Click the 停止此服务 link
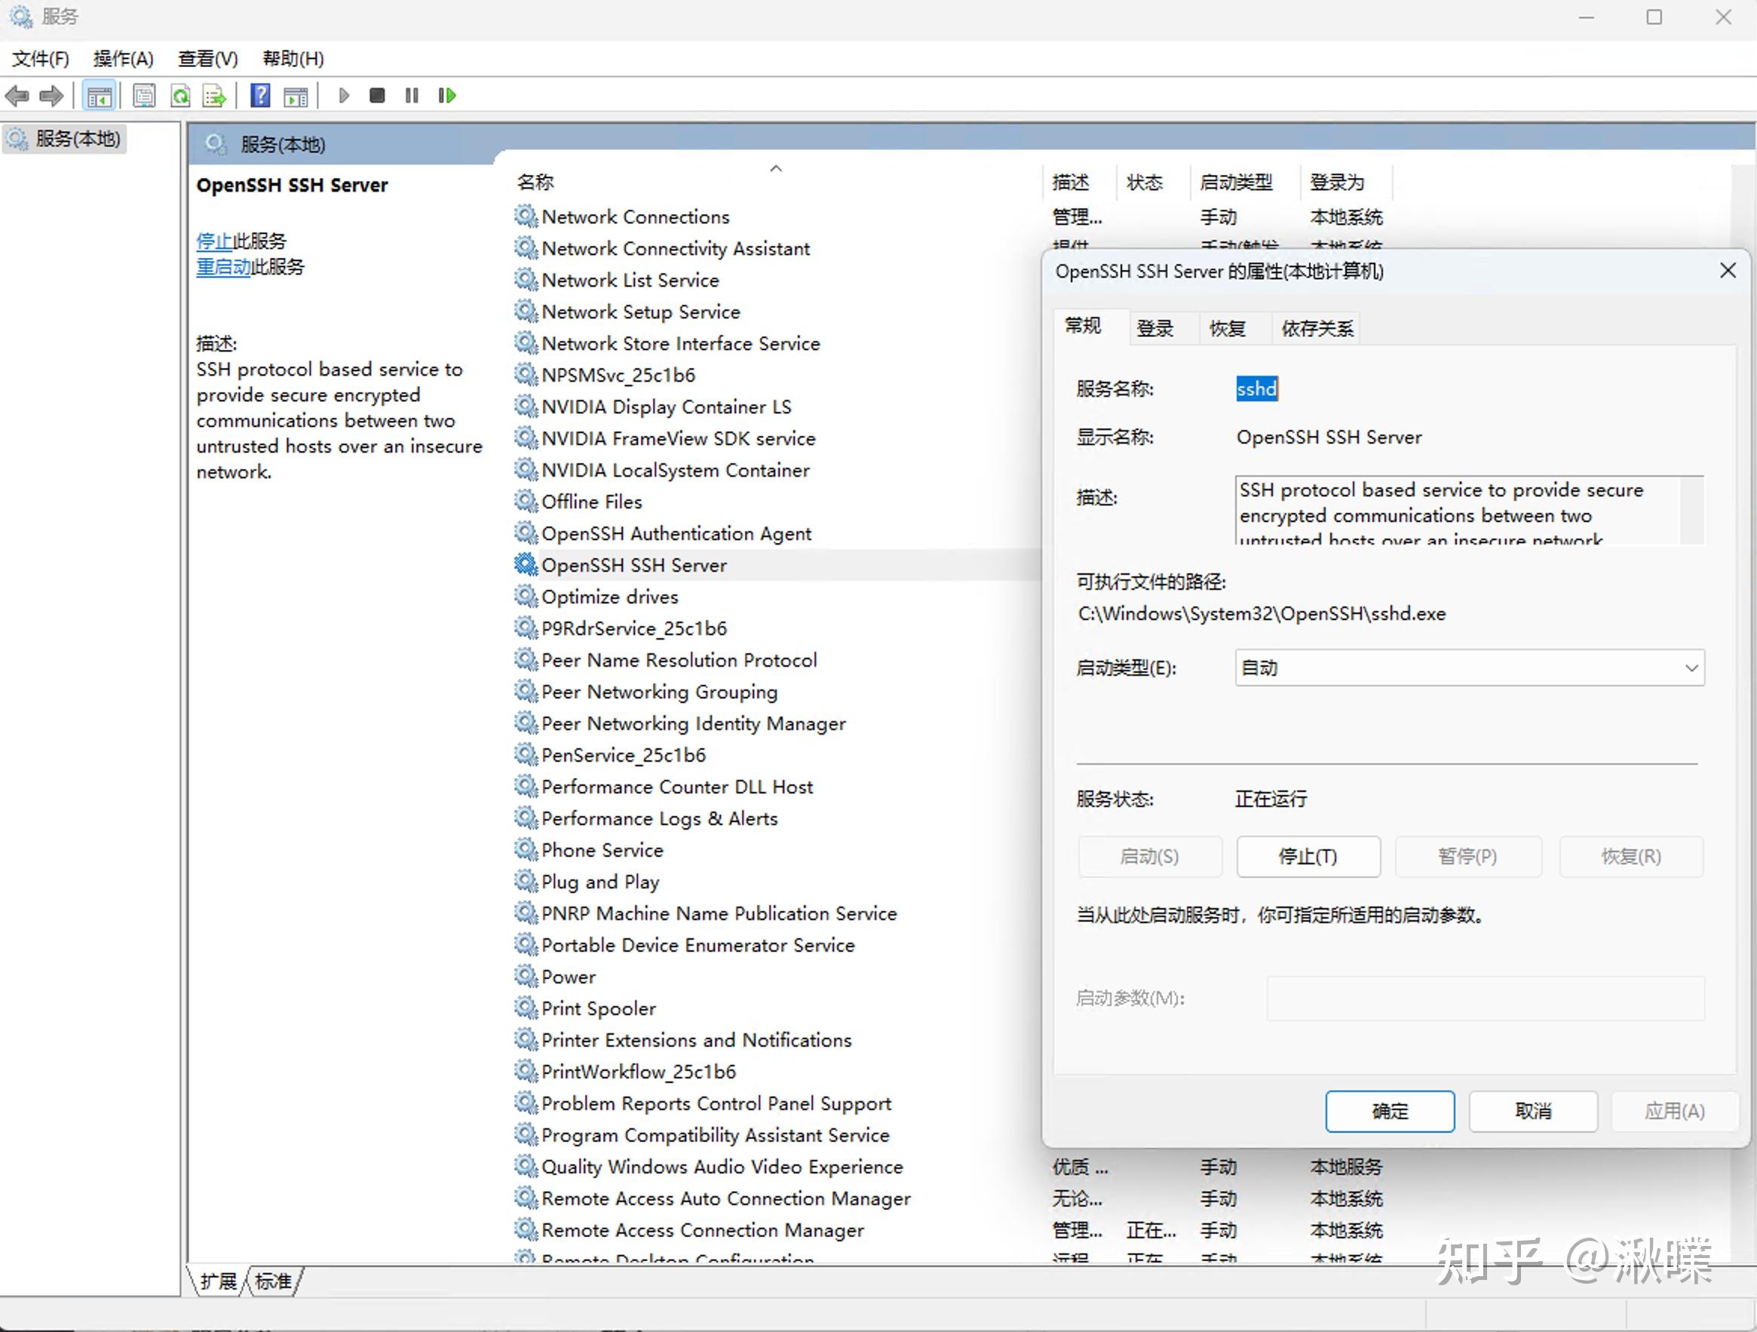Screen dimensions: 1757x1332 tap(216, 241)
